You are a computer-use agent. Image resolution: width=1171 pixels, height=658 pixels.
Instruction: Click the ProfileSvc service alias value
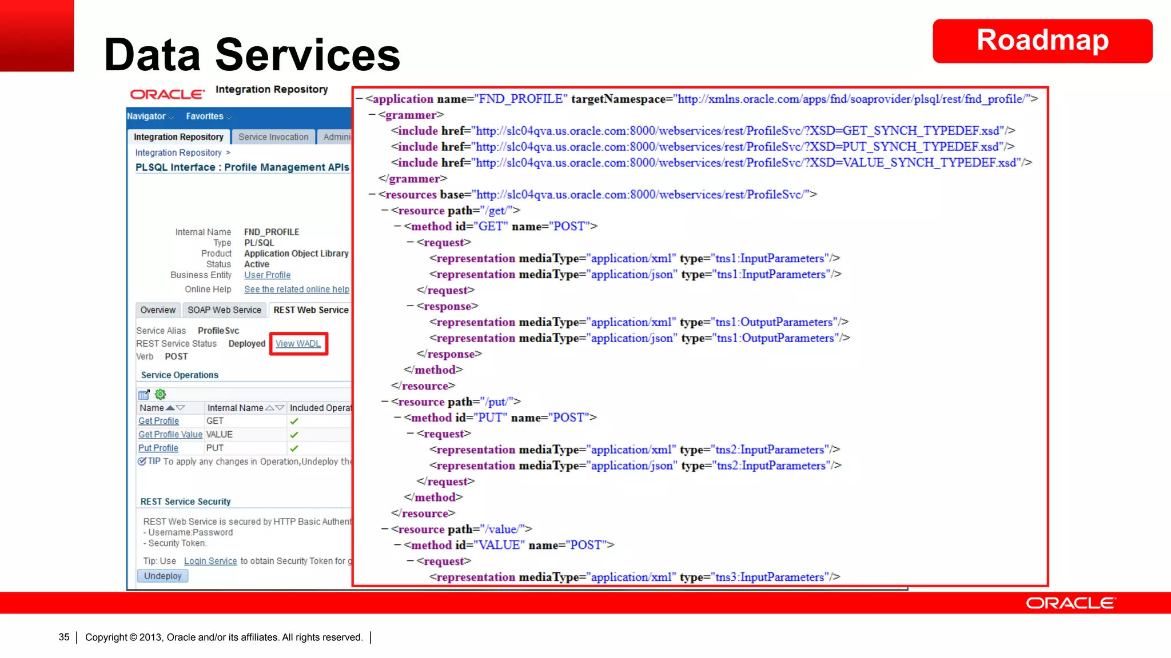(x=218, y=331)
